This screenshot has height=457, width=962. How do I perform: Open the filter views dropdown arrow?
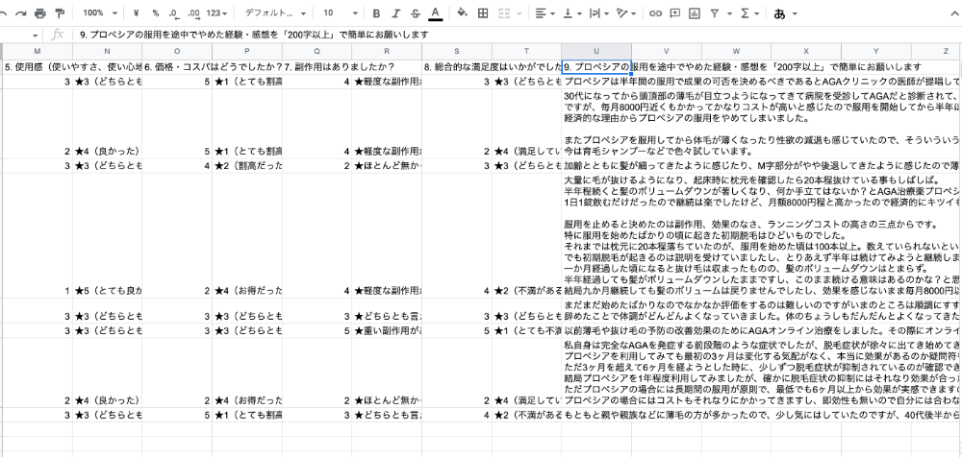pos(729,12)
